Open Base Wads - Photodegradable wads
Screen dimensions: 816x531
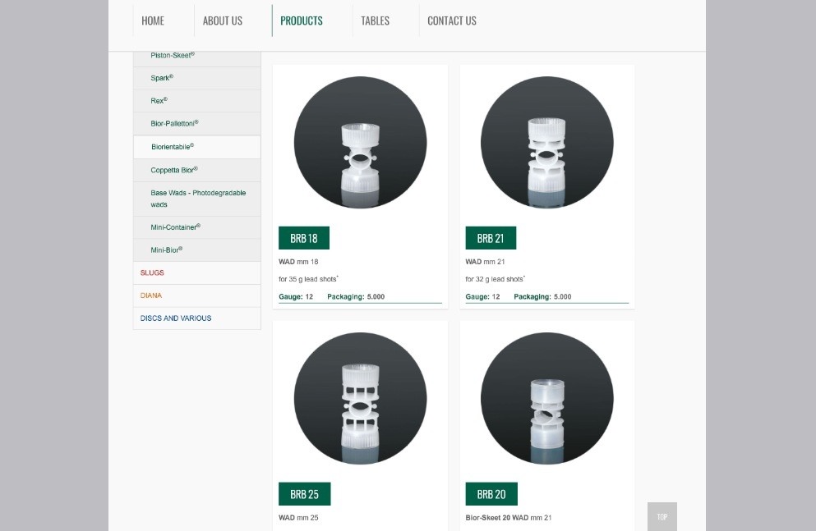(197, 199)
